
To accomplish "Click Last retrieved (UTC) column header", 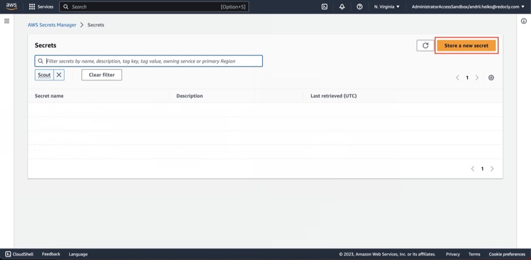I will 333,96.
